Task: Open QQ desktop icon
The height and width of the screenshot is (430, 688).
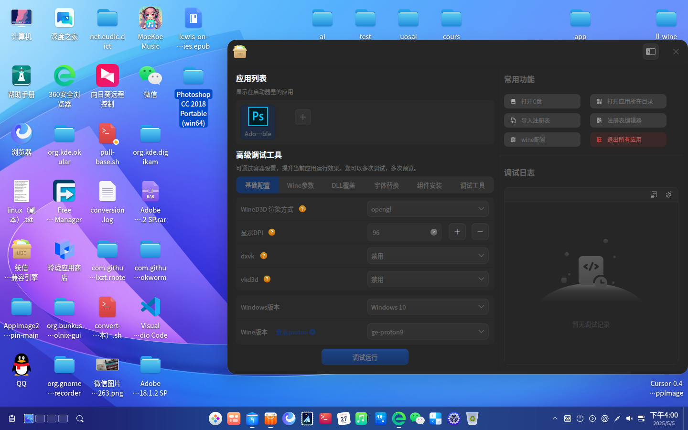Action: [21, 371]
